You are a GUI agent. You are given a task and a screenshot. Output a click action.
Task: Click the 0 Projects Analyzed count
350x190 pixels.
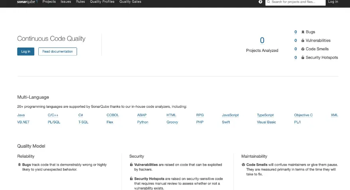(x=262, y=40)
